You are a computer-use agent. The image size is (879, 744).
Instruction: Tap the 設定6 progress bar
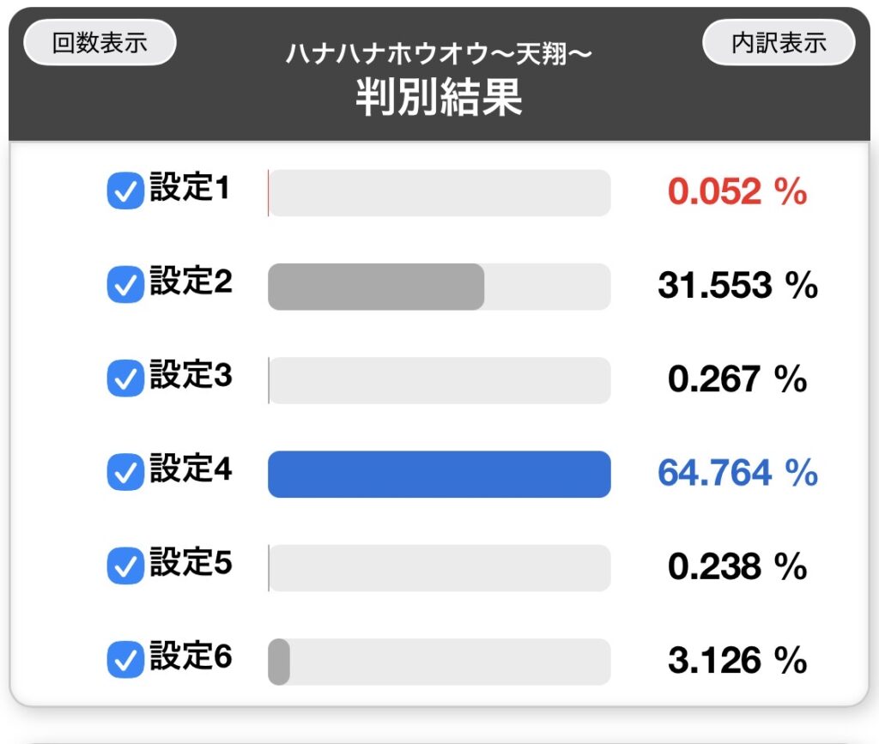[439, 662]
